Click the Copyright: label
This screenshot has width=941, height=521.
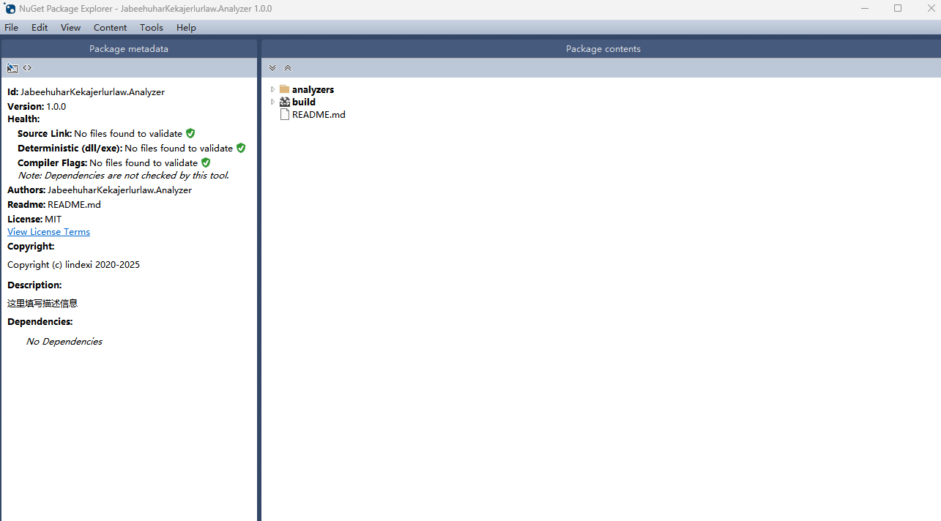tap(31, 247)
